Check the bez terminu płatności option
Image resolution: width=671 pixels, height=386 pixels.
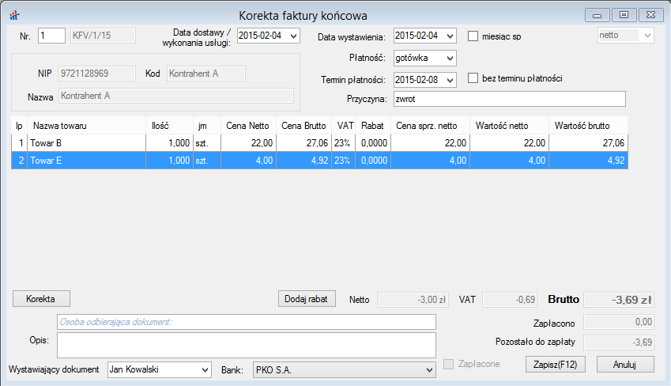tap(474, 78)
